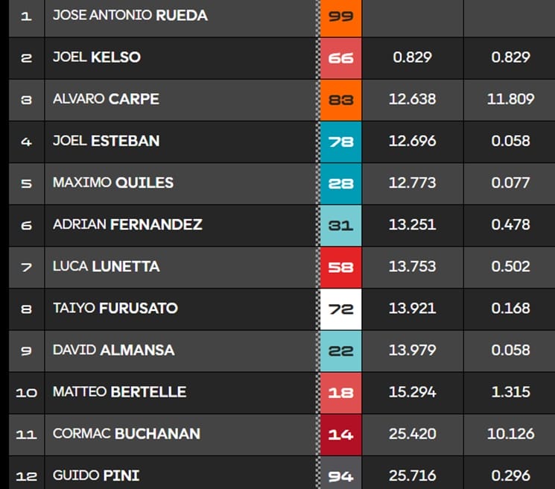Screen dimensions: 555x489
Task: Click Matteo Bertelle's 1.315 interval
Action: [510, 391]
